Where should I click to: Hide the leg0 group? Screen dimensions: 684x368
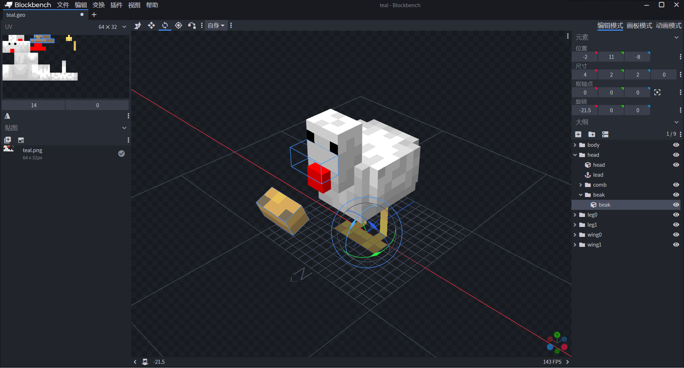pyautogui.click(x=676, y=215)
